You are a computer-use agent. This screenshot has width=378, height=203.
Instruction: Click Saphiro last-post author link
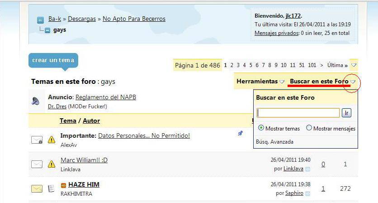[x=294, y=193]
